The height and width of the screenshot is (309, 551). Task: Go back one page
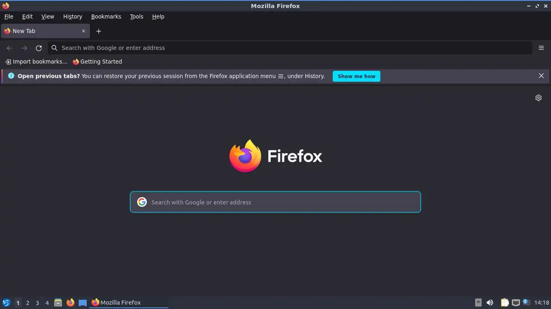pos(10,48)
